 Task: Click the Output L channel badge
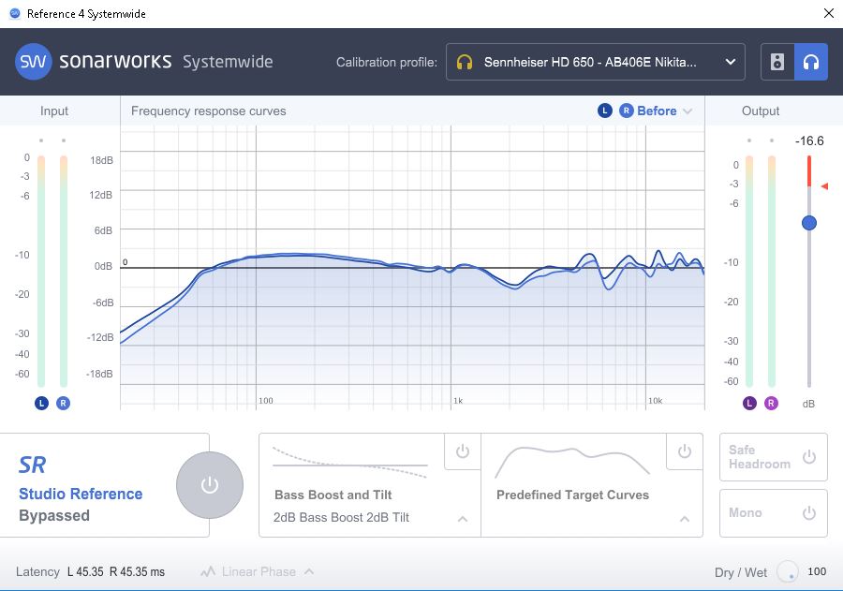point(749,403)
